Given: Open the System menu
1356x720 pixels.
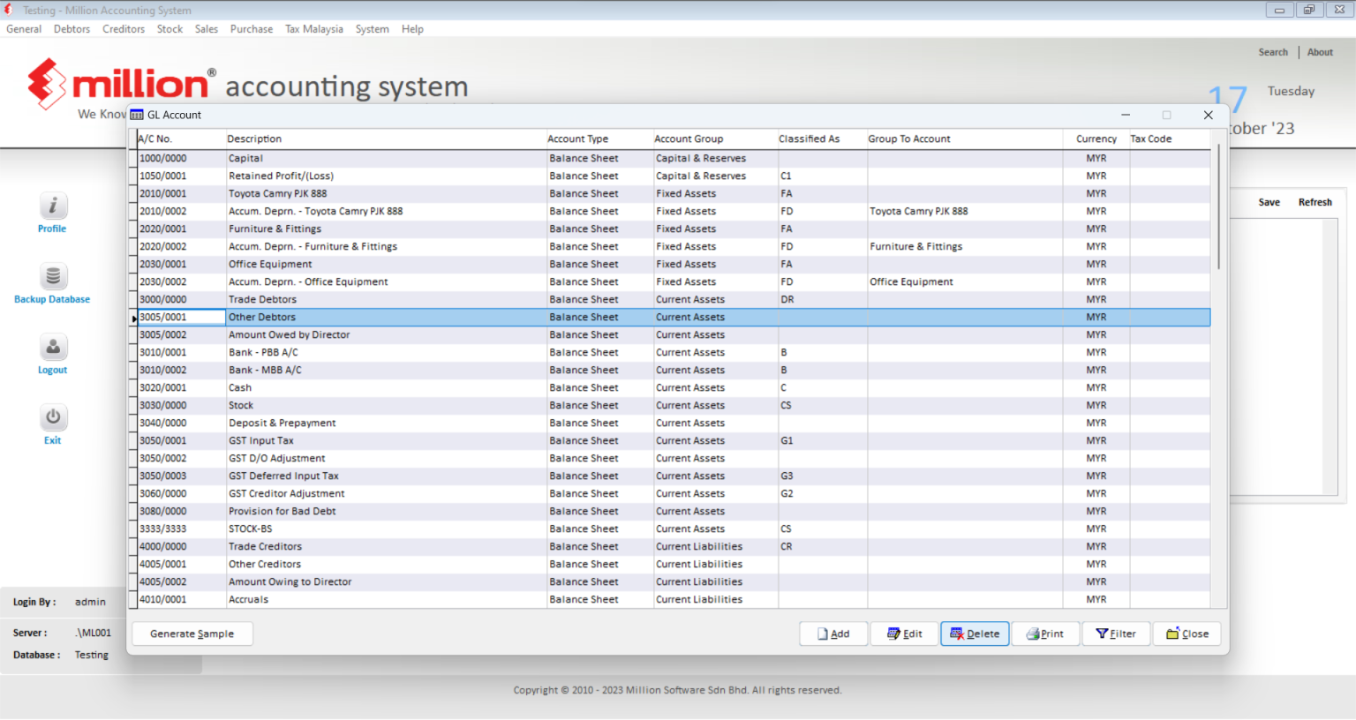Looking at the screenshot, I should [373, 29].
